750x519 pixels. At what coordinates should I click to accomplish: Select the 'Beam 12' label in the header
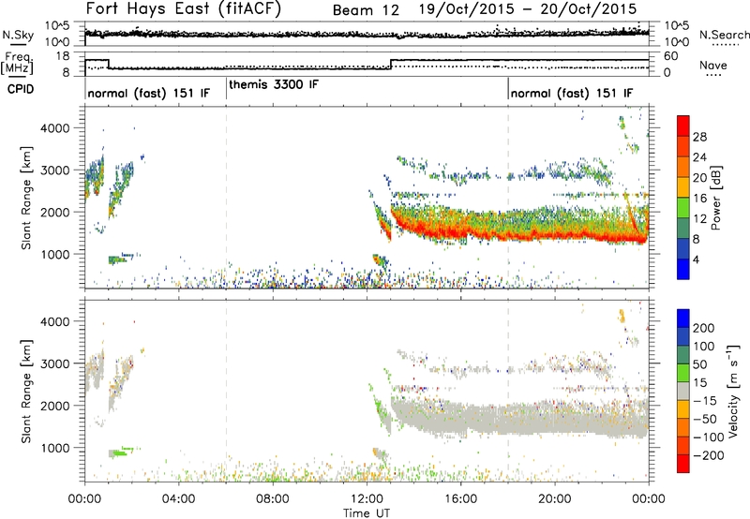[366, 10]
